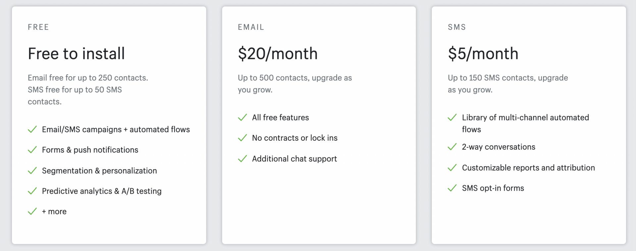This screenshot has height=251, width=636.
Task: Click Up to 500 contacts description
Action: point(295,84)
